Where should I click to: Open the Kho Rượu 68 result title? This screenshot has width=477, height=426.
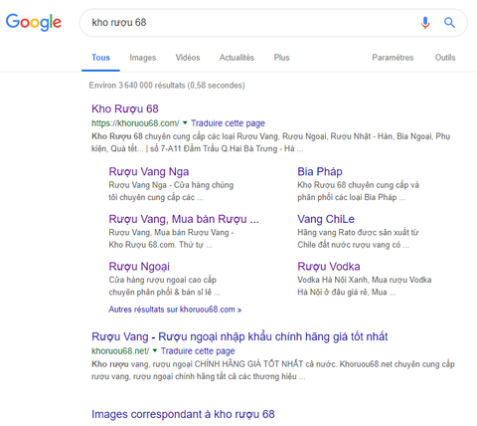pos(125,108)
